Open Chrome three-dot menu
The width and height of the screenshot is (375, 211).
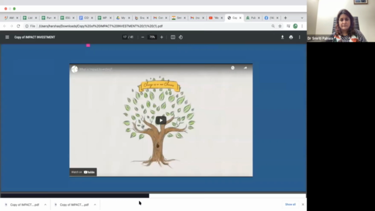tap(302, 26)
